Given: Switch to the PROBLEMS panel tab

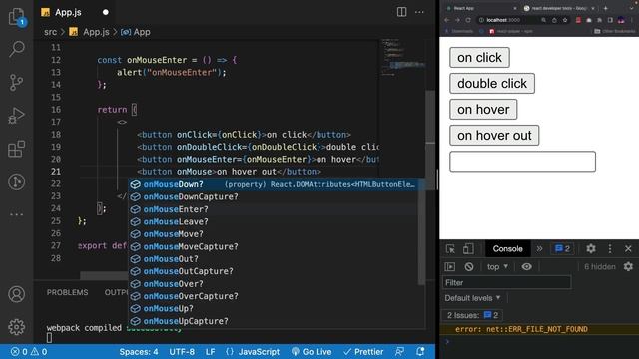Looking at the screenshot, I should coord(67,292).
